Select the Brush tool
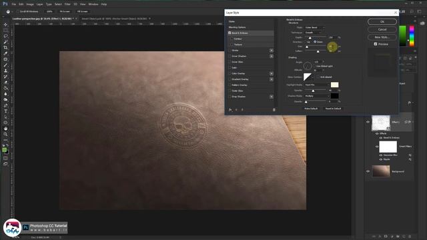 tap(5, 65)
